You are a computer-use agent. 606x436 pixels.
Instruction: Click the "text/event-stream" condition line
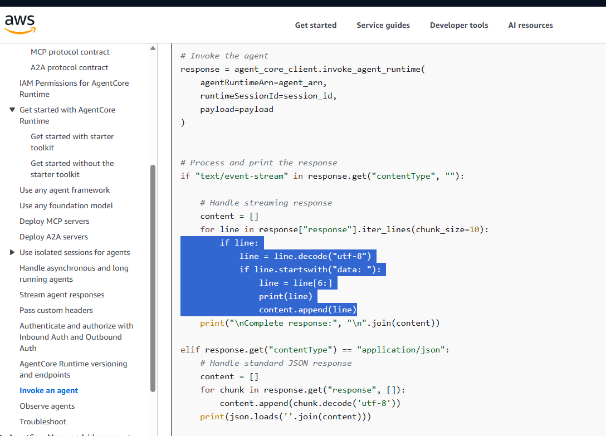point(322,176)
